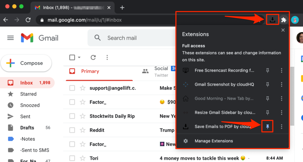Click the Manage Extensions gear icon
This screenshot has height=162, width=303.
(186, 141)
